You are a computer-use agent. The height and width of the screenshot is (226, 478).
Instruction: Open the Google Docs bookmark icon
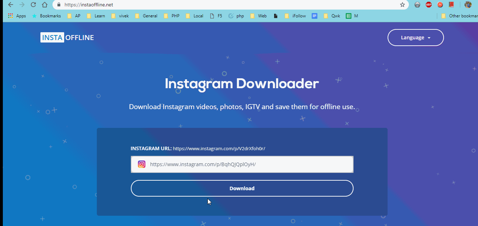pos(314,16)
